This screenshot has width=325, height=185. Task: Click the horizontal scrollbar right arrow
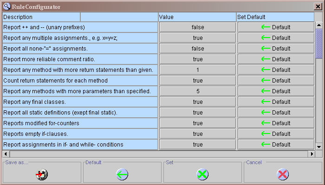coord(312,154)
